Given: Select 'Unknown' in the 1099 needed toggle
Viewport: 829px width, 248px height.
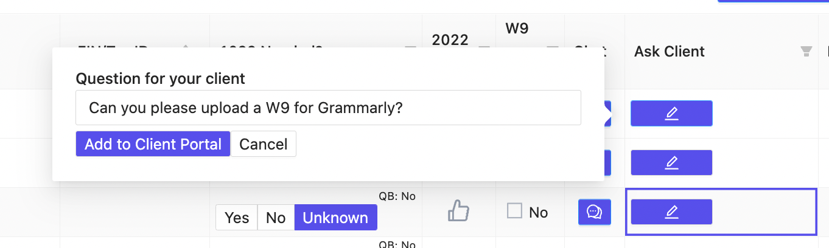Looking at the screenshot, I should point(335,218).
